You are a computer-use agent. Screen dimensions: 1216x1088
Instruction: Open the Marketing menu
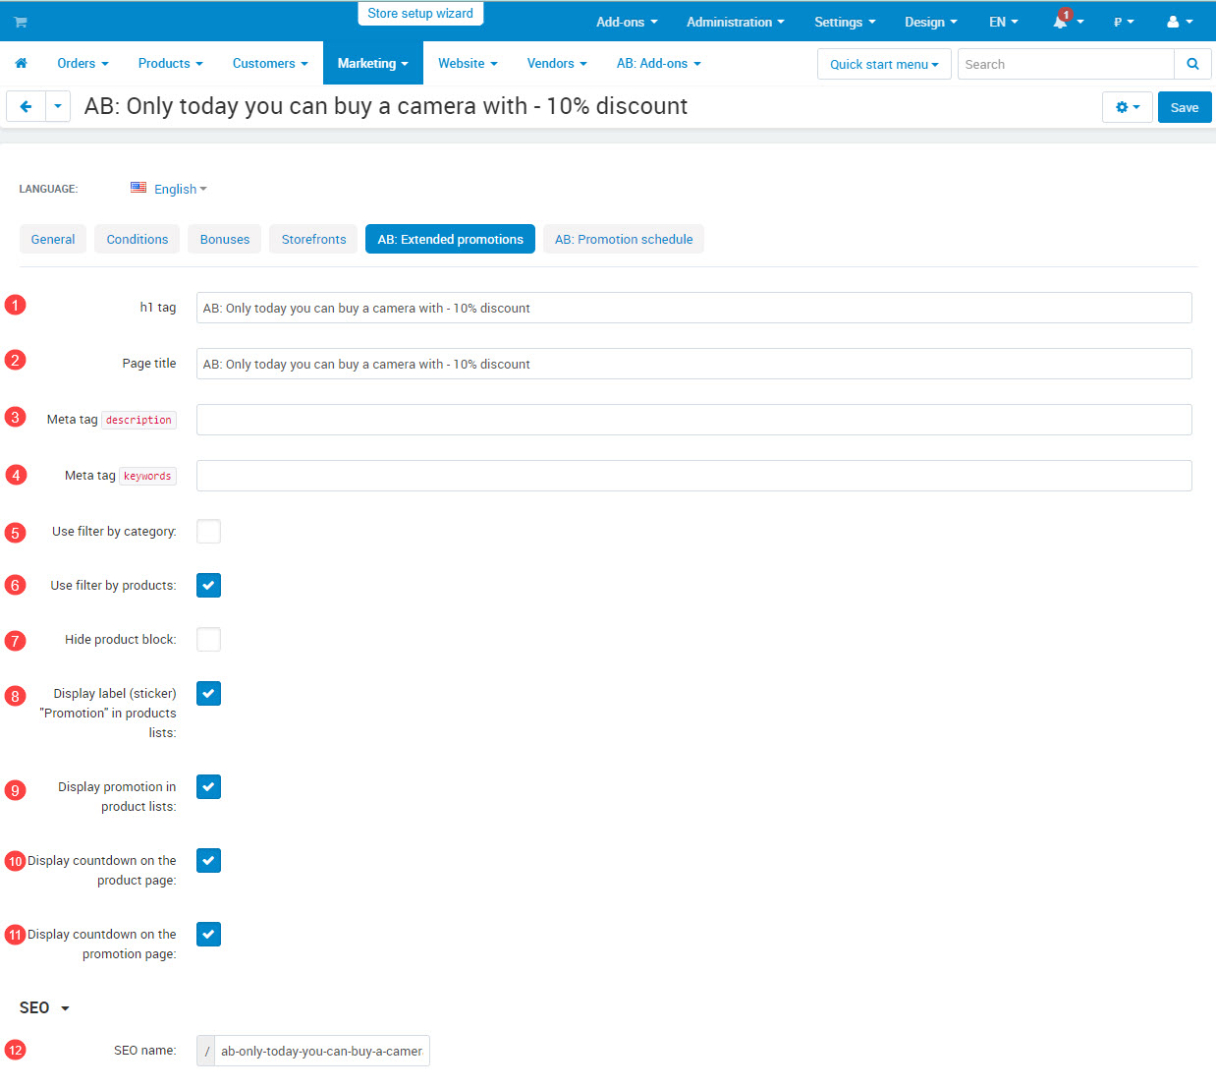point(372,63)
